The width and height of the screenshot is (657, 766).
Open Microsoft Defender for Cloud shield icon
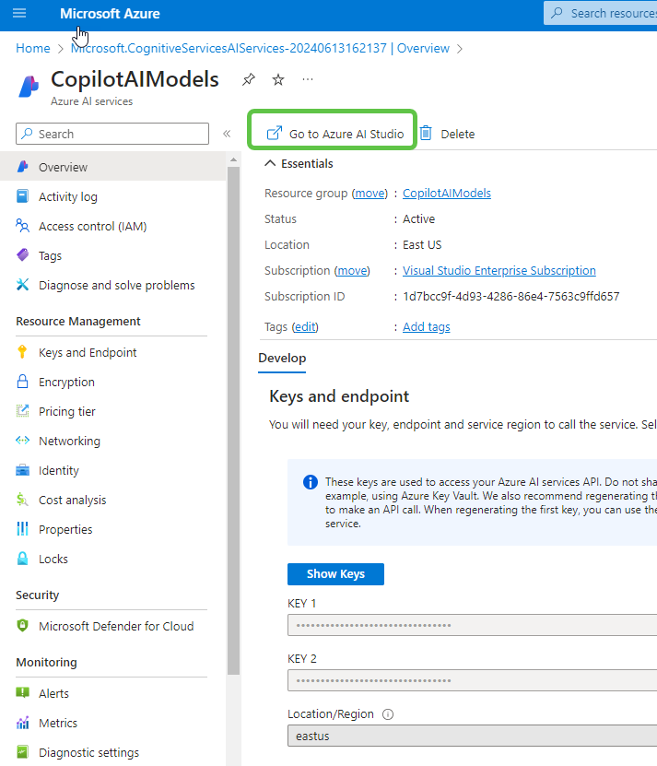click(23, 626)
